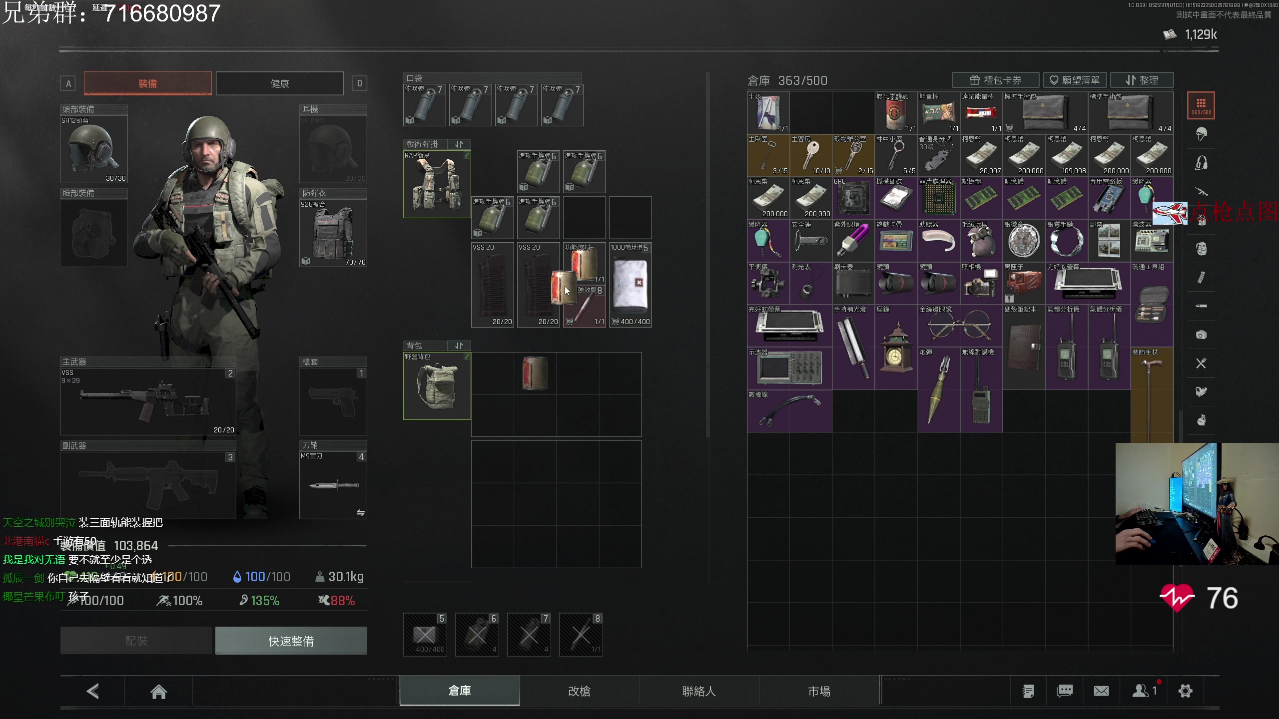The width and height of the screenshot is (1279, 719).
Task: Select the VSS 9×39 primary weapon
Action: coord(148,401)
